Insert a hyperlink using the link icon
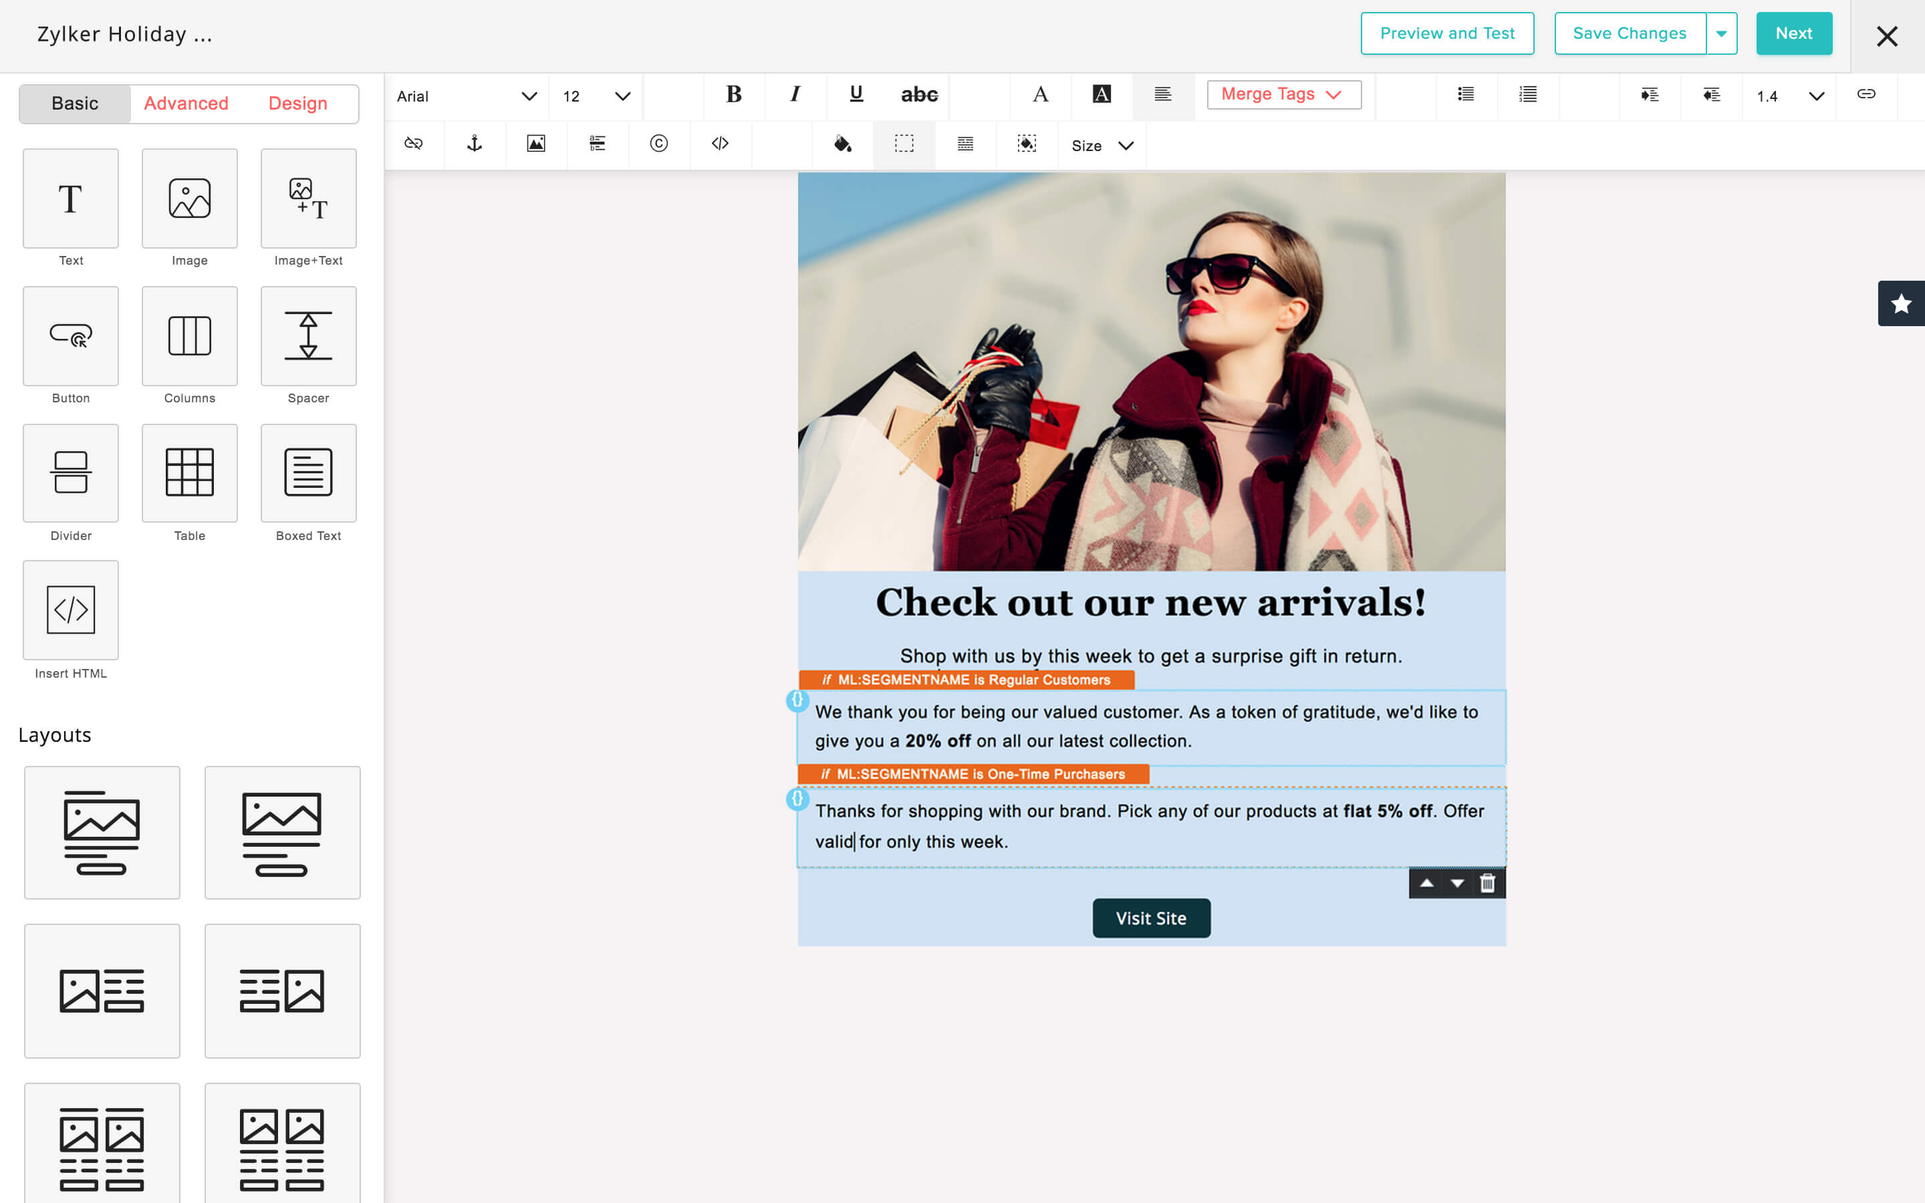The height and width of the screenshot is (1203, 1925). (1866, 95)
